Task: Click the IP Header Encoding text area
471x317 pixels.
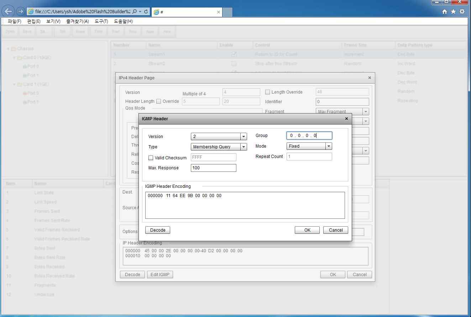Action: pyautogui.click(x=246, y=256)
